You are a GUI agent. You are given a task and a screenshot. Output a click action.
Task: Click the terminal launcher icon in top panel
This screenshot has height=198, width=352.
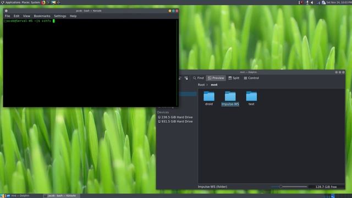point(48,2)
